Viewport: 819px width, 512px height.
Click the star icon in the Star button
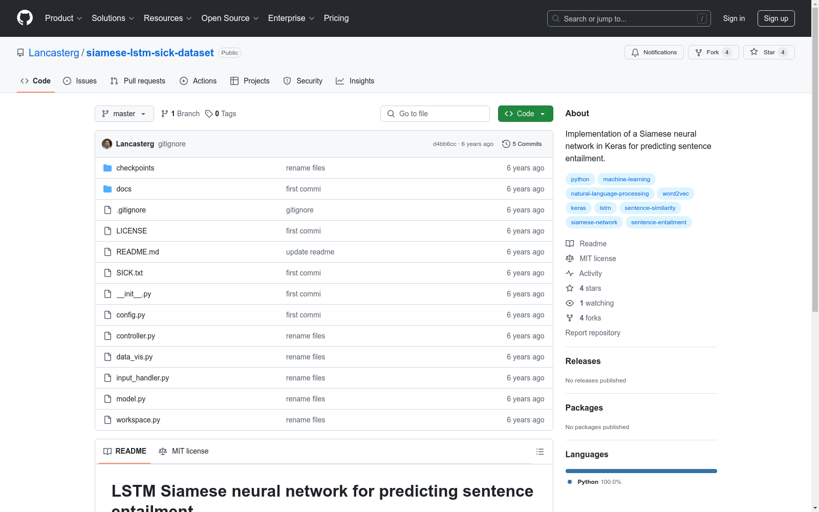pos(754,52)
